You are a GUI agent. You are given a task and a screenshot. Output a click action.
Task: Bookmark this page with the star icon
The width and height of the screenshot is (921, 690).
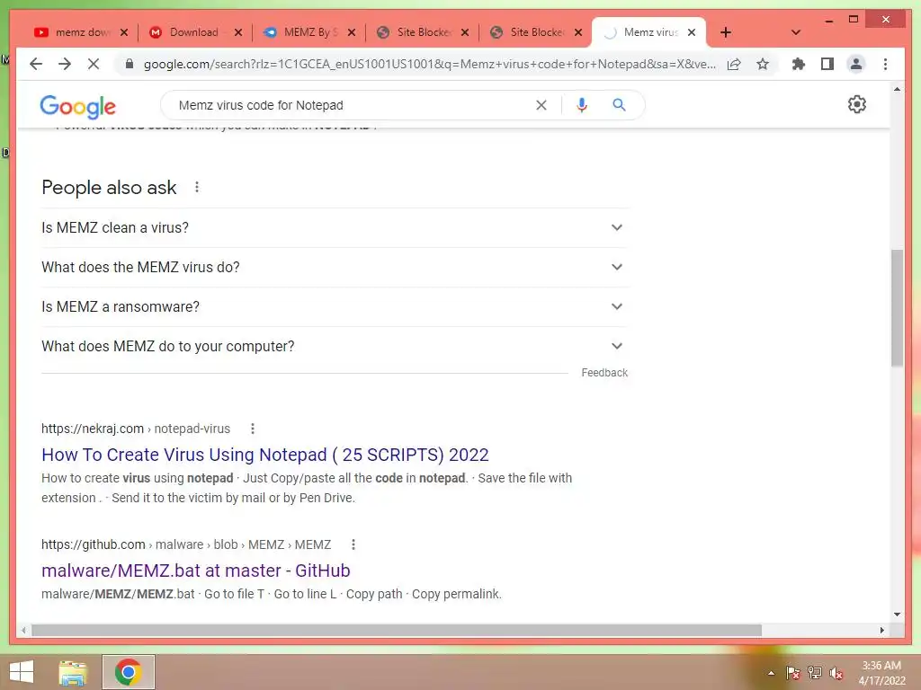click(763, 64)
